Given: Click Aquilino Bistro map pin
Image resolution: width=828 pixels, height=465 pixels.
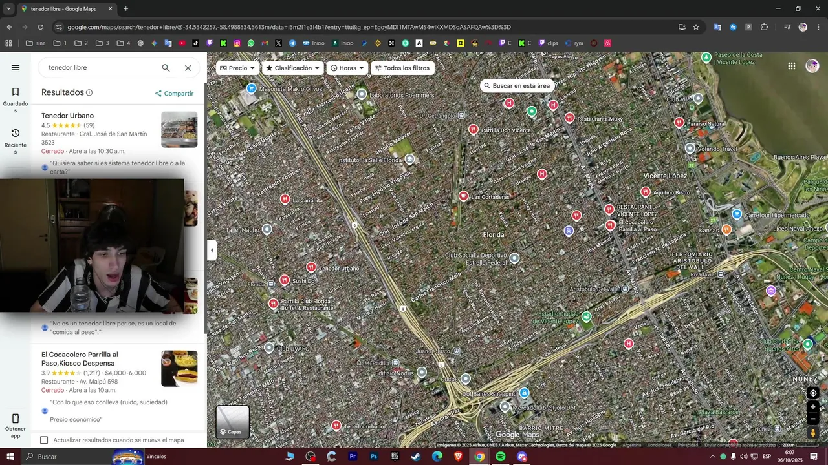Looking at the screenshot, I should point(645,191).
